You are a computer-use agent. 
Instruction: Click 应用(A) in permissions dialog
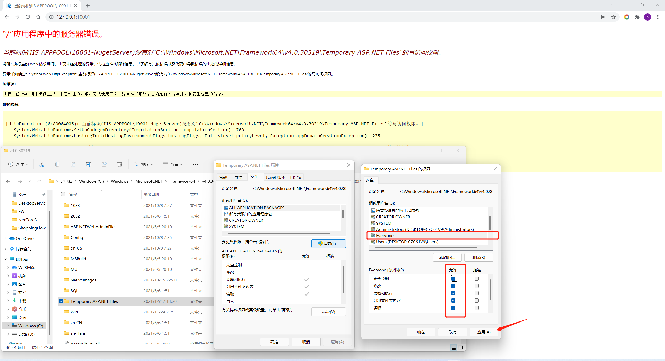[x=484, y=332]
